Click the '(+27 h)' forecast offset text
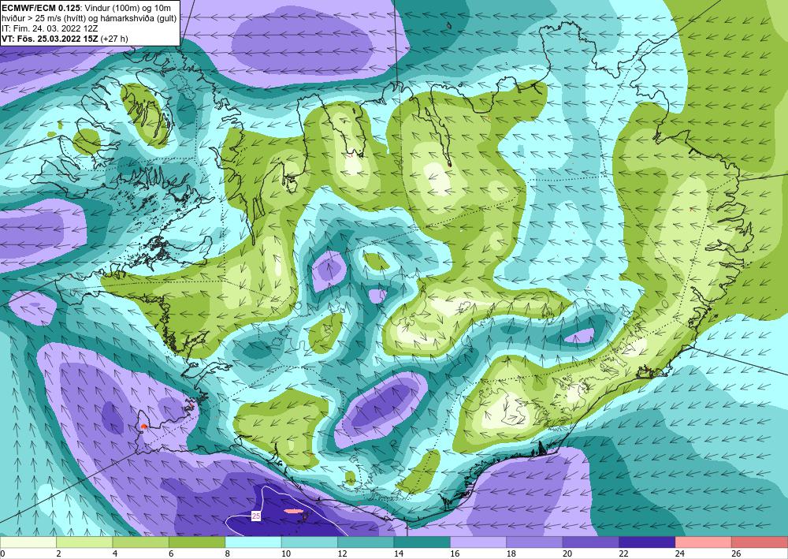 pyautogui.click(x=114, y=39)
